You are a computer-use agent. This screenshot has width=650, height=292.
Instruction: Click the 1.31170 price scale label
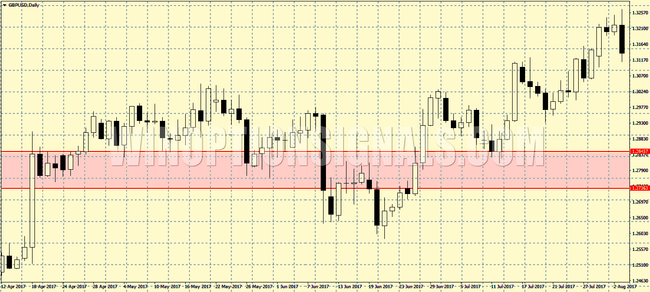640,60
